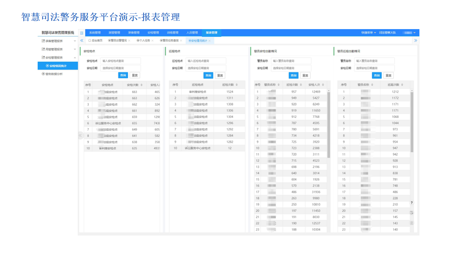Open 人员管理 top menu
Image resolution: width=467 pixels, height=262 pixels.
pyautogui.click(x=192, y=33)
